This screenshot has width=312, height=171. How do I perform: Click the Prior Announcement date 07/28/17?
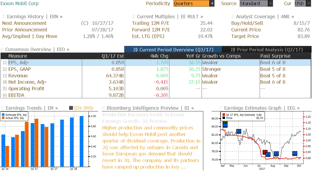[103, 30]
